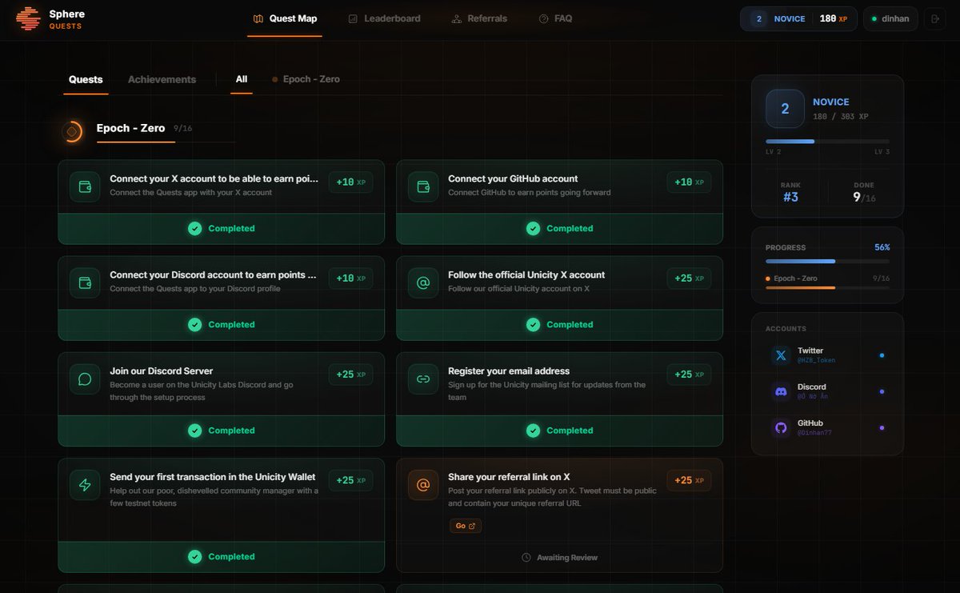Open the Leaderboard tab

(384, 18)
